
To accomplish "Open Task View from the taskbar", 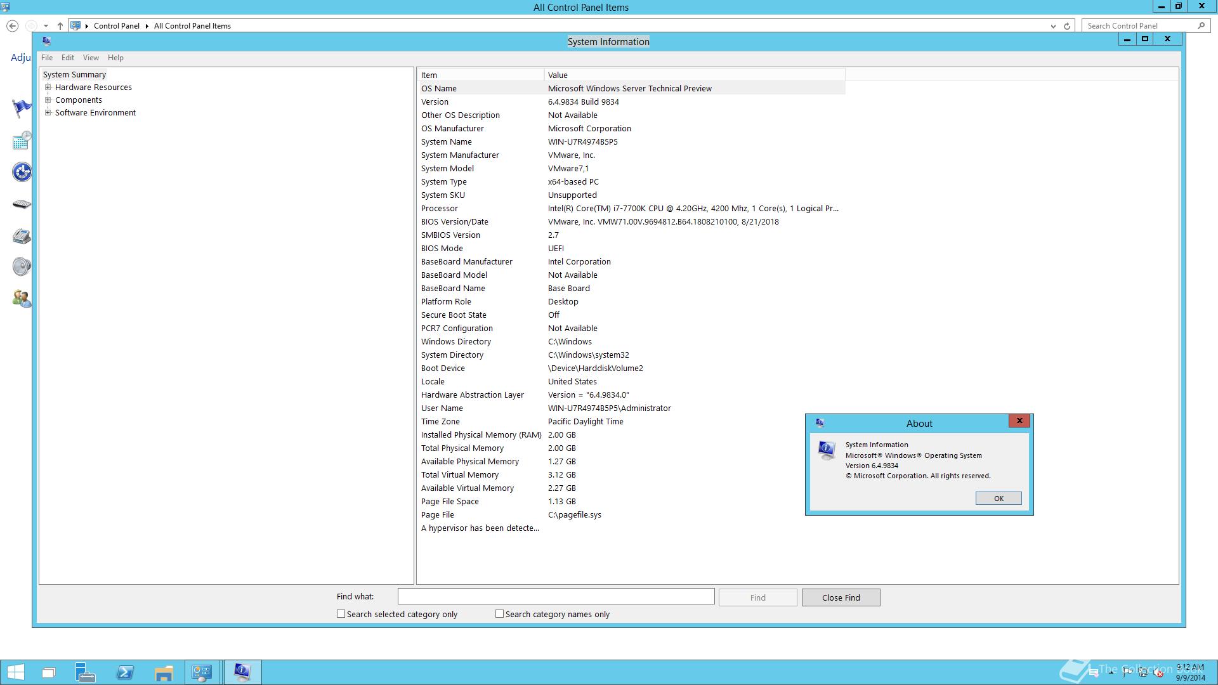I will click(x=49, y=672).
